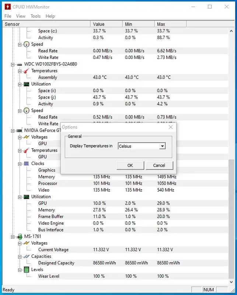Click the Levels green bars icon
The width and height of the screenshot is (237, 295).
(x=27, y=270)
